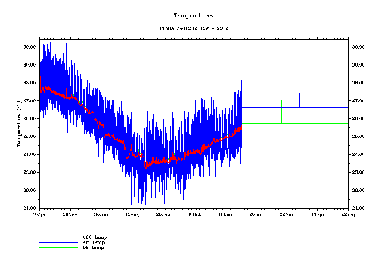
Task: Click the 21.00 tick on right axis
Action: click(x=358, y=208)
